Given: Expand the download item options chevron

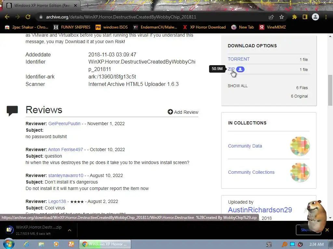Looking at the screenshot, I should tap(70, 230).
